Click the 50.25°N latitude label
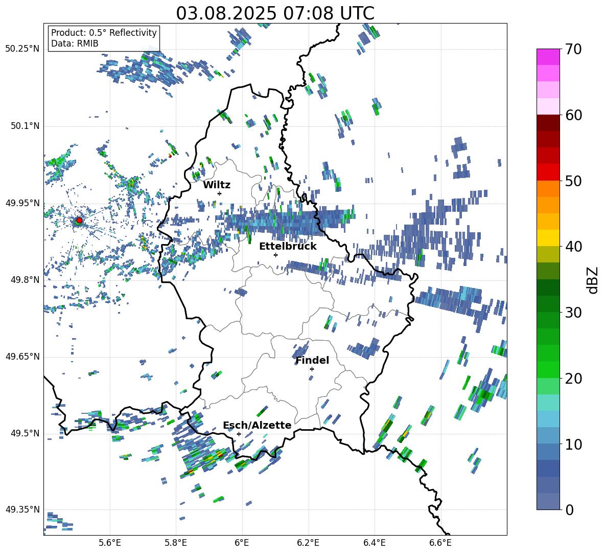Image resolution: width=605 pixels, height=553 pixels. tap(22, 49)
